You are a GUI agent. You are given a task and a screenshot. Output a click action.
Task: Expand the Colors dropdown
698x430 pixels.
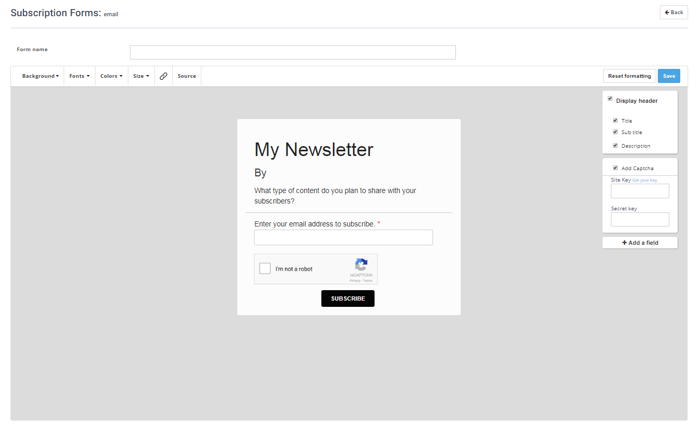pyautogui.click(x=112, y=76)
